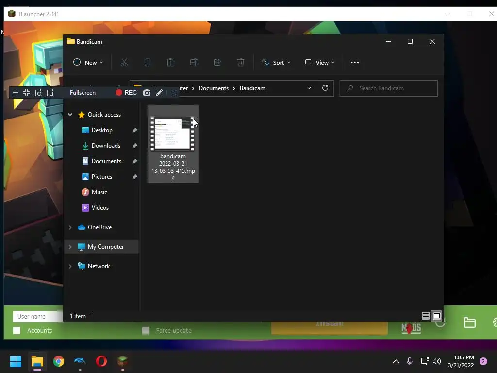This screenshot has width=497, height=373.
Task: Close the Bandicam recording bar
Action: (x=173, y=93)
